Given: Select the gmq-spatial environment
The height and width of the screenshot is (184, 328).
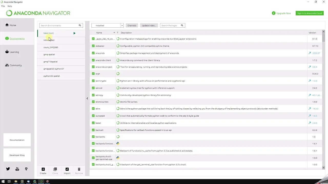Looking at the screenshot, I should tap(61, 54).
